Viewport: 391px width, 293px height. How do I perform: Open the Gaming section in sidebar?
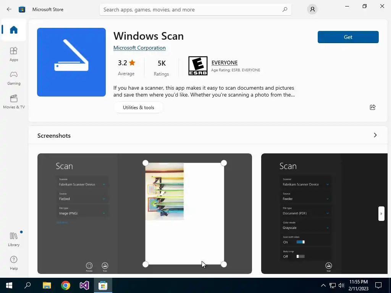tap(14, 78)
